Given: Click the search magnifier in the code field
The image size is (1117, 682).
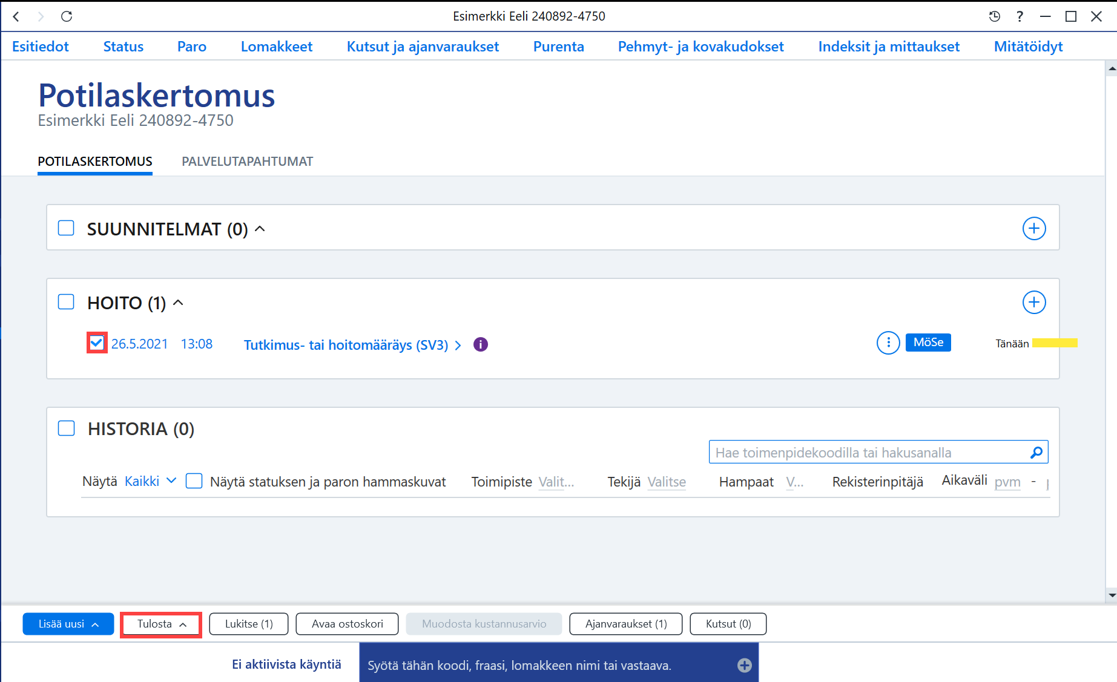Looking at the screenshot, I should pyautogui.click(x=1036, y=452).
